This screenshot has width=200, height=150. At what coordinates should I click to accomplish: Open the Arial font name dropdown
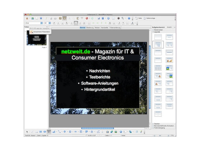click(41, 23)
